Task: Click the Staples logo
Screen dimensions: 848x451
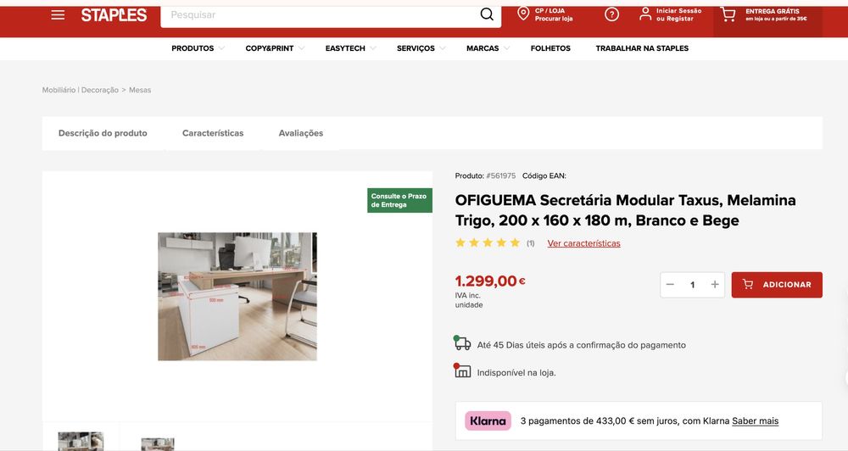Action: 114,15
